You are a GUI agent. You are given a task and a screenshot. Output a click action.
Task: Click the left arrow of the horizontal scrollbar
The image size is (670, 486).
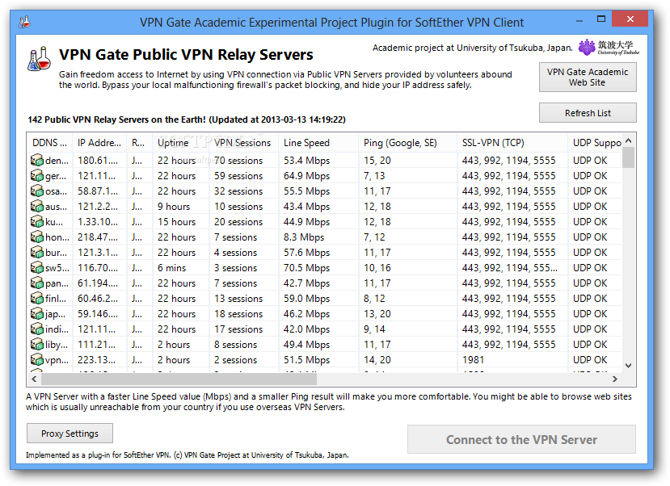pos(32,378)
